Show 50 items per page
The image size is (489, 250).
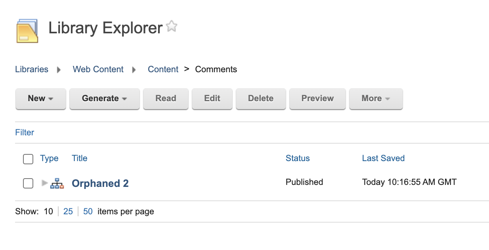click(88, 212)
